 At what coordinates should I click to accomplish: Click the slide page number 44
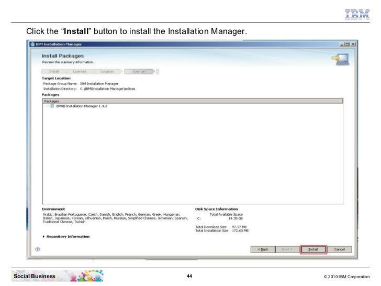[189, 276]
